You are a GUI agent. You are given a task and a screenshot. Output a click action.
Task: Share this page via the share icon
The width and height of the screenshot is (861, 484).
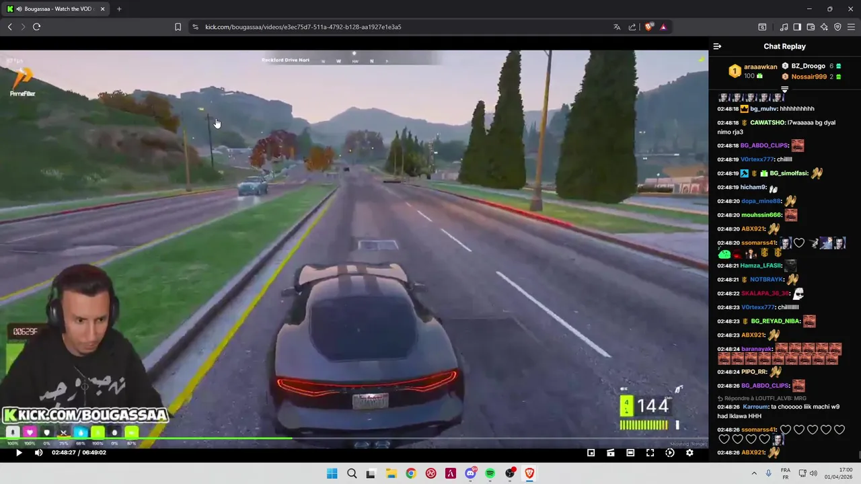[x=632, y=27]
